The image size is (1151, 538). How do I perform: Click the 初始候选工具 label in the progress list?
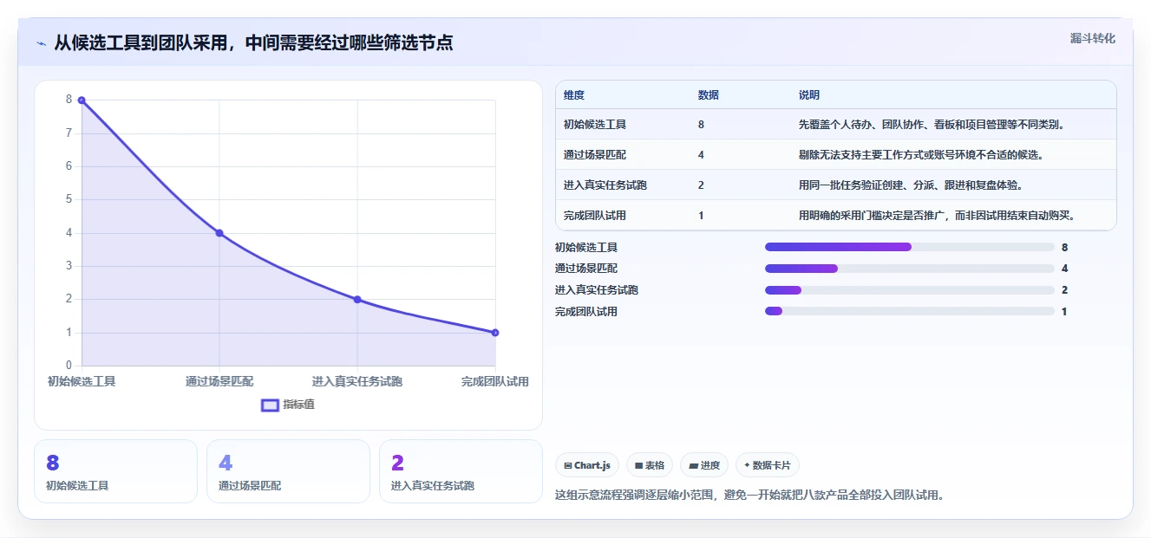586,247
